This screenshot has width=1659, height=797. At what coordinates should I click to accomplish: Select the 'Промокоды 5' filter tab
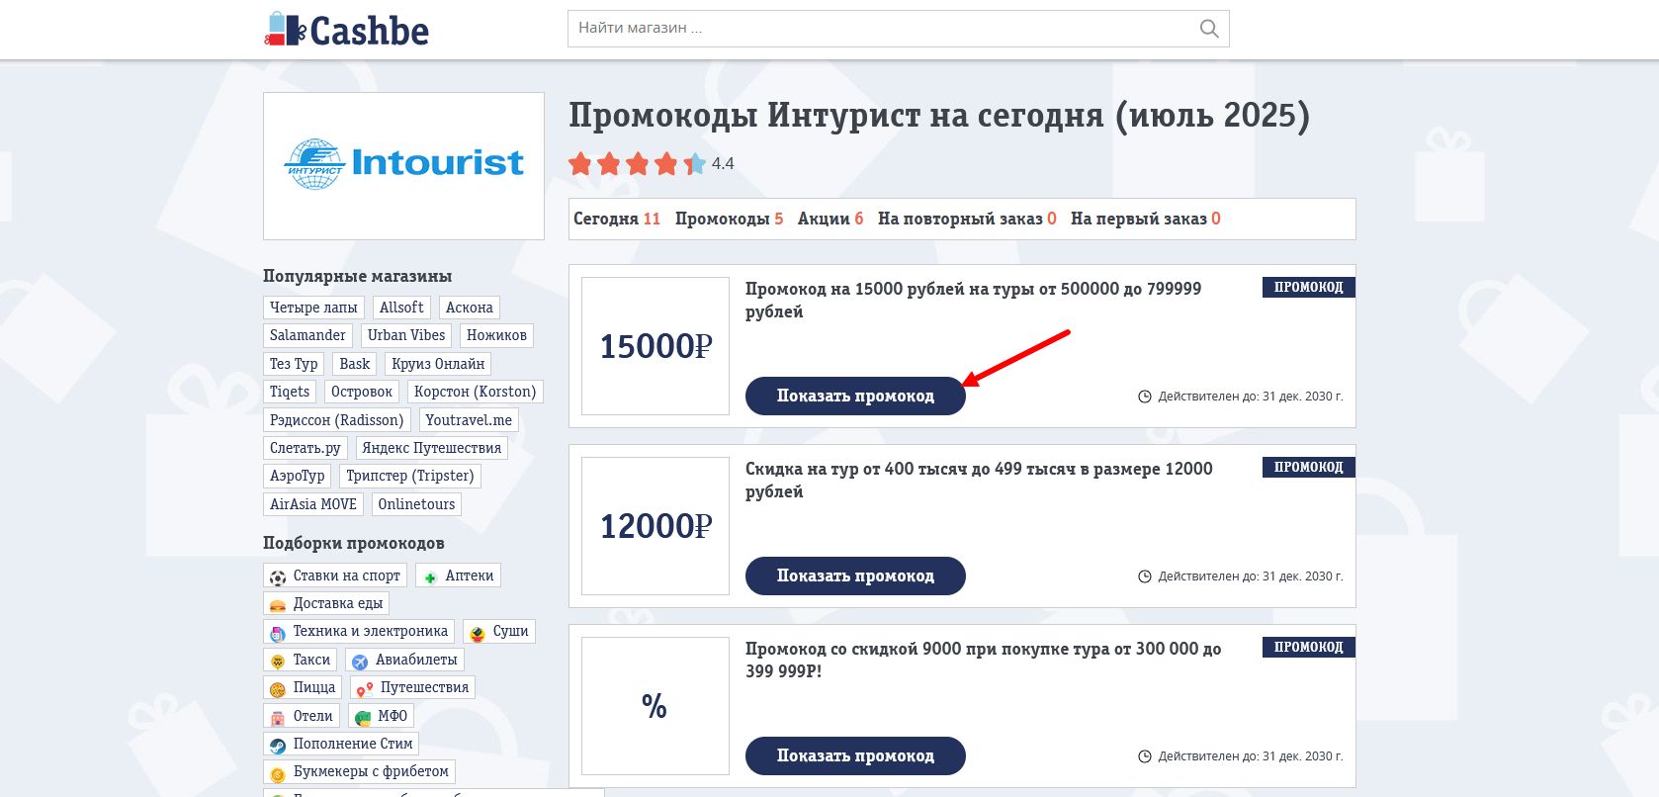(x=729, y=219)
